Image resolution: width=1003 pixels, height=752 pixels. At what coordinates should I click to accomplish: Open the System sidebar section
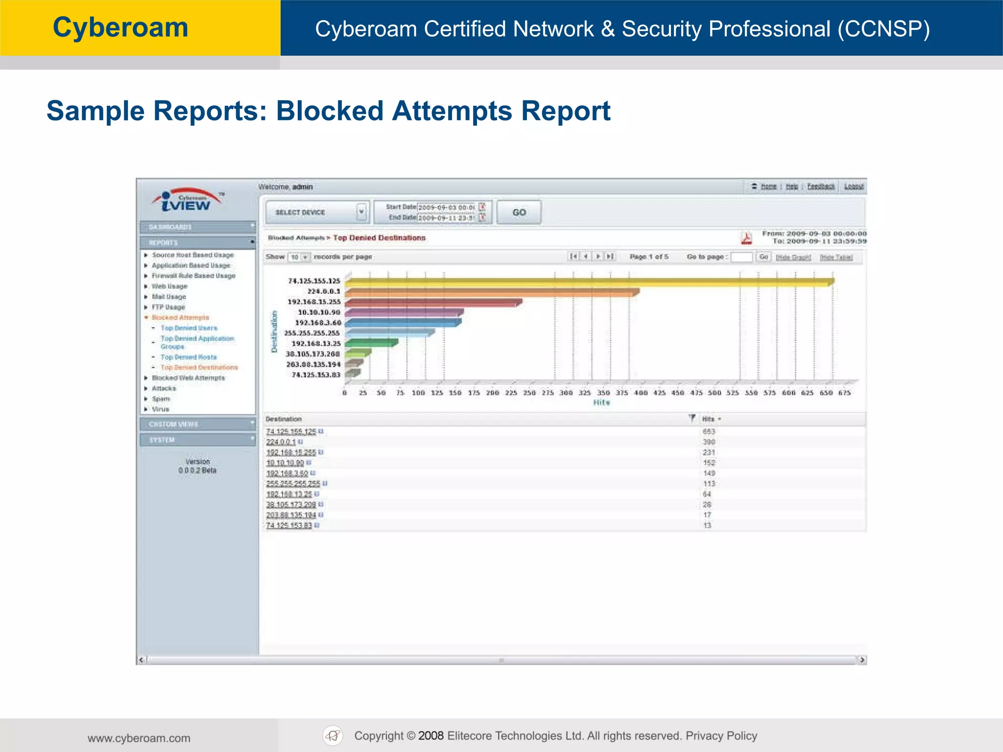[198, 440]
